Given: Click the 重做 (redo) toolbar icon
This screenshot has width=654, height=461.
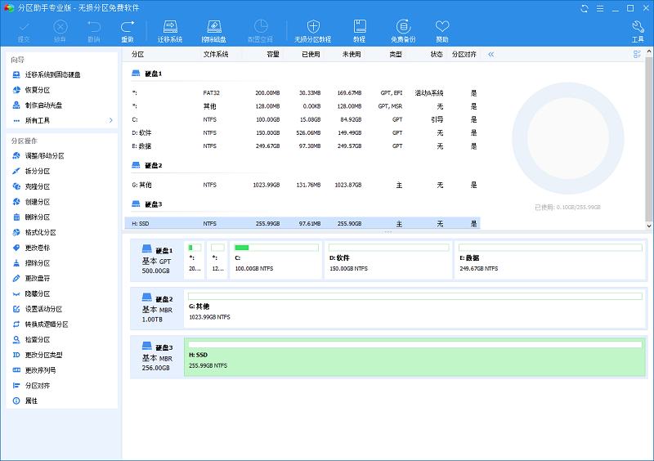Looking at the screenshot, I should point(128,31).
